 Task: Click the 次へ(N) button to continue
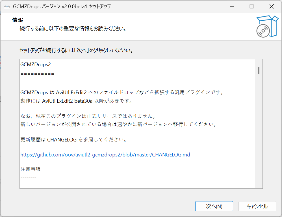click(x=214, y=206)
